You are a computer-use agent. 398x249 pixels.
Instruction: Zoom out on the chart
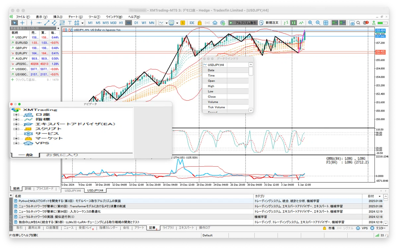click(x=318, y=23)
